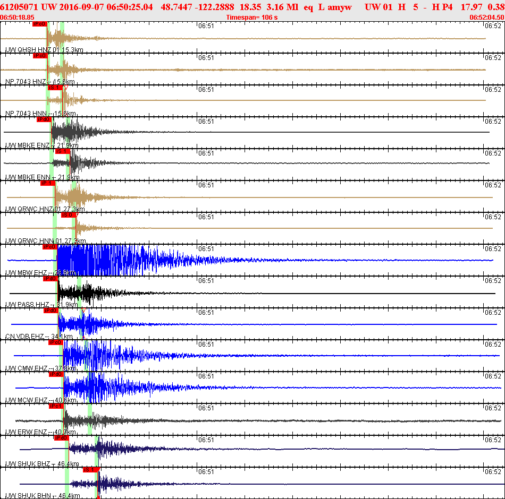Click the 06:51 time tick on QHSH HNZ trace
Image resolution: width=505 pixels, height=499 pixels.
[x=206, y=26]
